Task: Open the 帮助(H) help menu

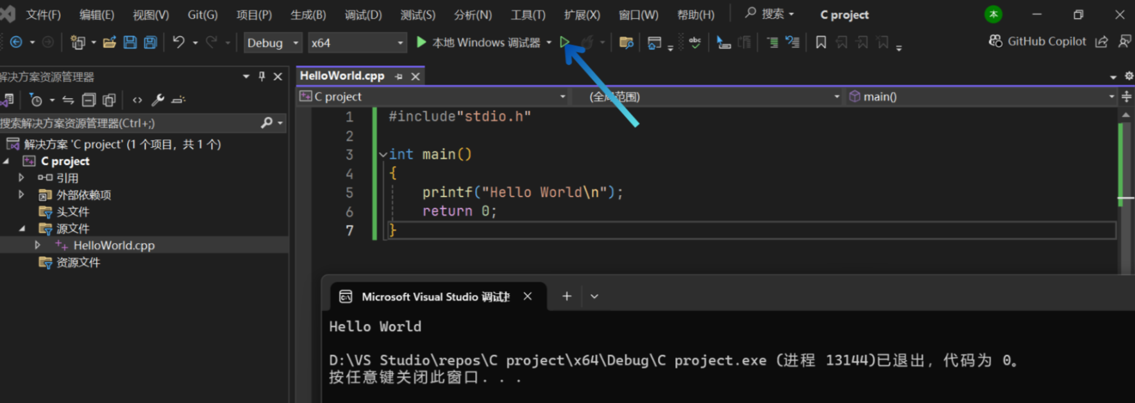Action: coord(696,15)
